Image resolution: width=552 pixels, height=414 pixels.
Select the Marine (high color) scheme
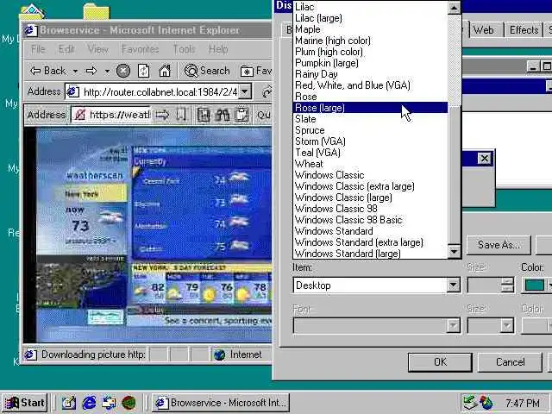pos(370,41)
